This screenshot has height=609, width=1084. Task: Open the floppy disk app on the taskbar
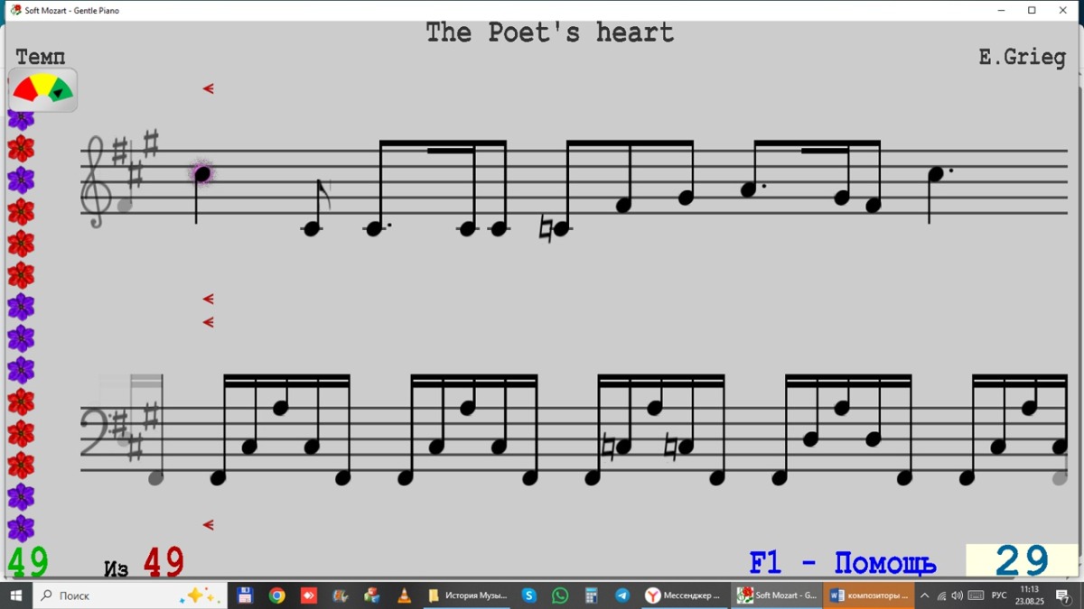point(245,595)
